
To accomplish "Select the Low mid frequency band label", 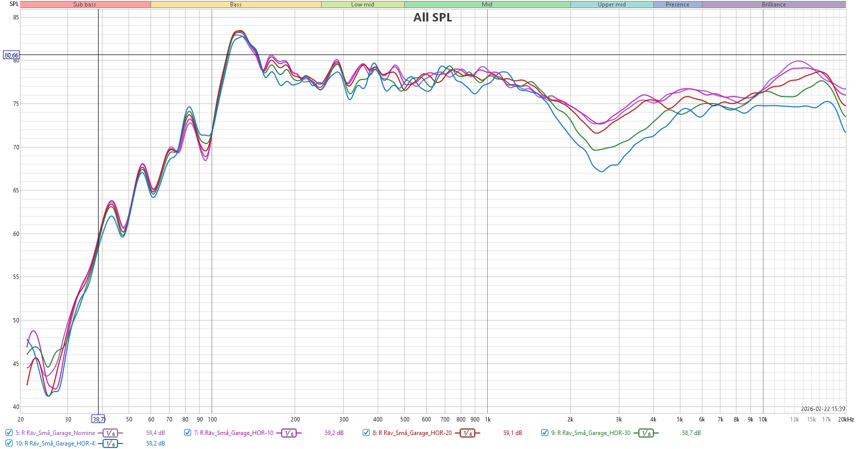I will pyautogui.click(x=362, y=4).
